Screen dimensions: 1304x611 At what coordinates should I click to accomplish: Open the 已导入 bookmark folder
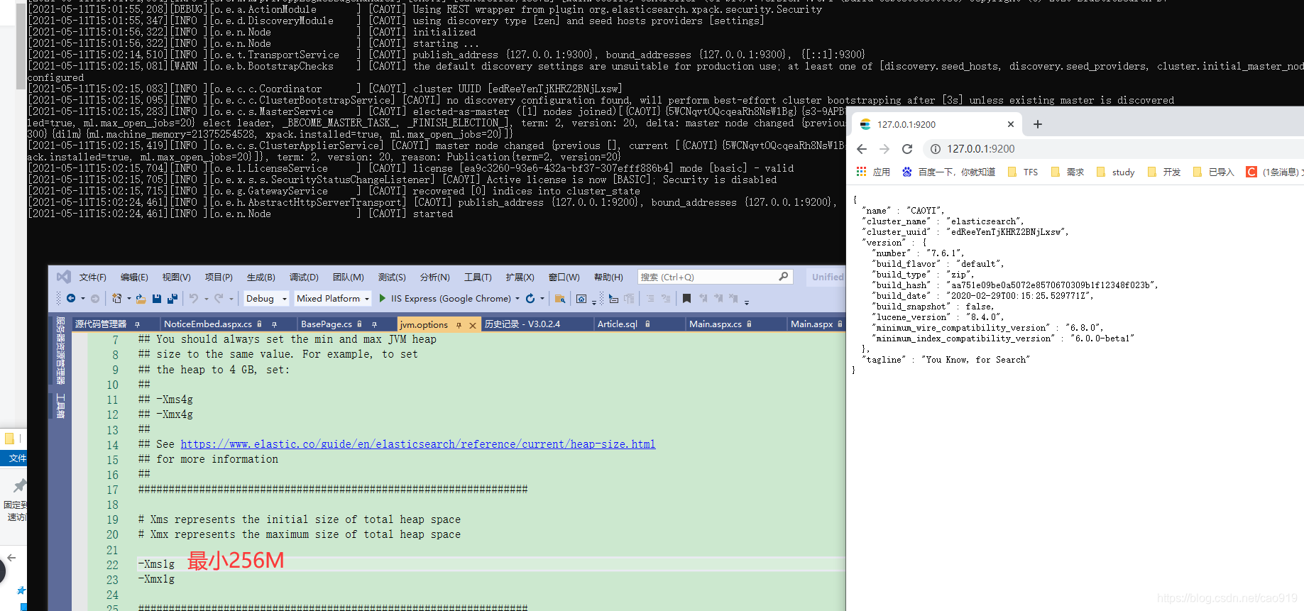pos(1214,172)
